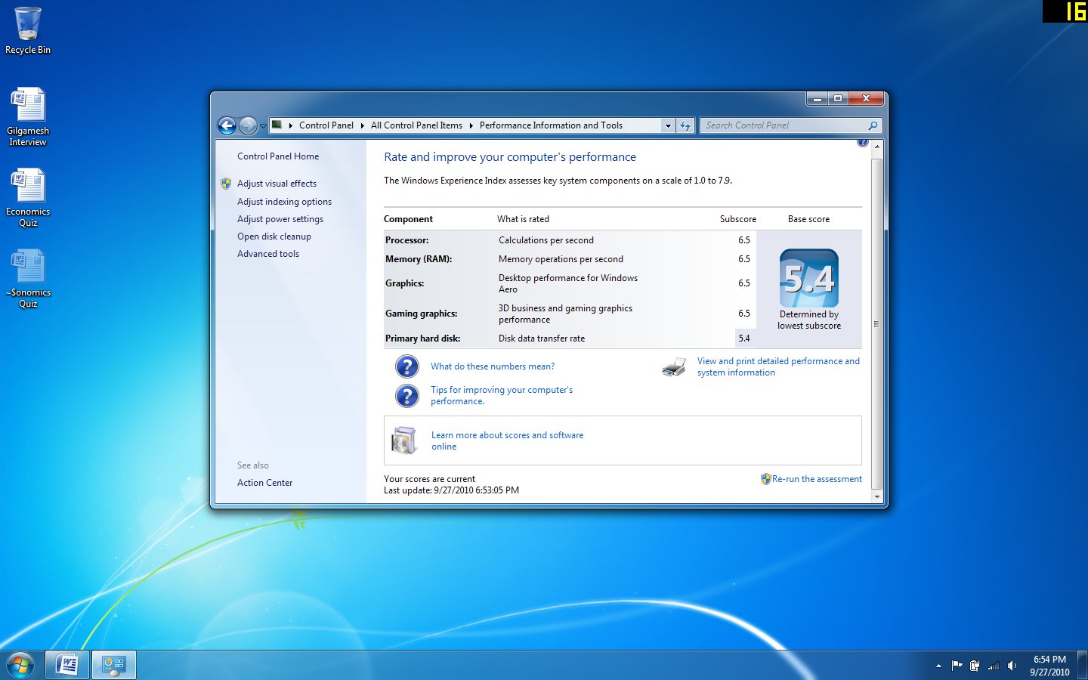Open Adjust visual effects
Image resolution: width=1088 pixels, height=680 pixels.
[x=277, y=184]
